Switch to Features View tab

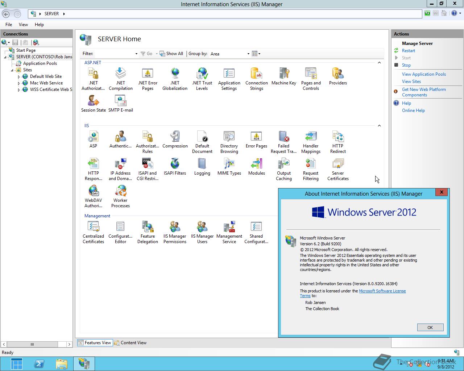[x=95, y=343]
